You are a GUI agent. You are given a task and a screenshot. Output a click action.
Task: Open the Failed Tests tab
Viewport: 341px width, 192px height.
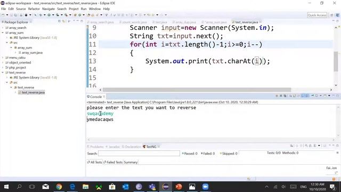112,162
